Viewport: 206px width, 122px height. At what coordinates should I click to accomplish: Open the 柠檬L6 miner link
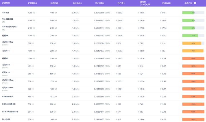pos(6,35)
